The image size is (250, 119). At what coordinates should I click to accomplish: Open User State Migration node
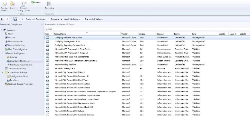pos(18,49)
